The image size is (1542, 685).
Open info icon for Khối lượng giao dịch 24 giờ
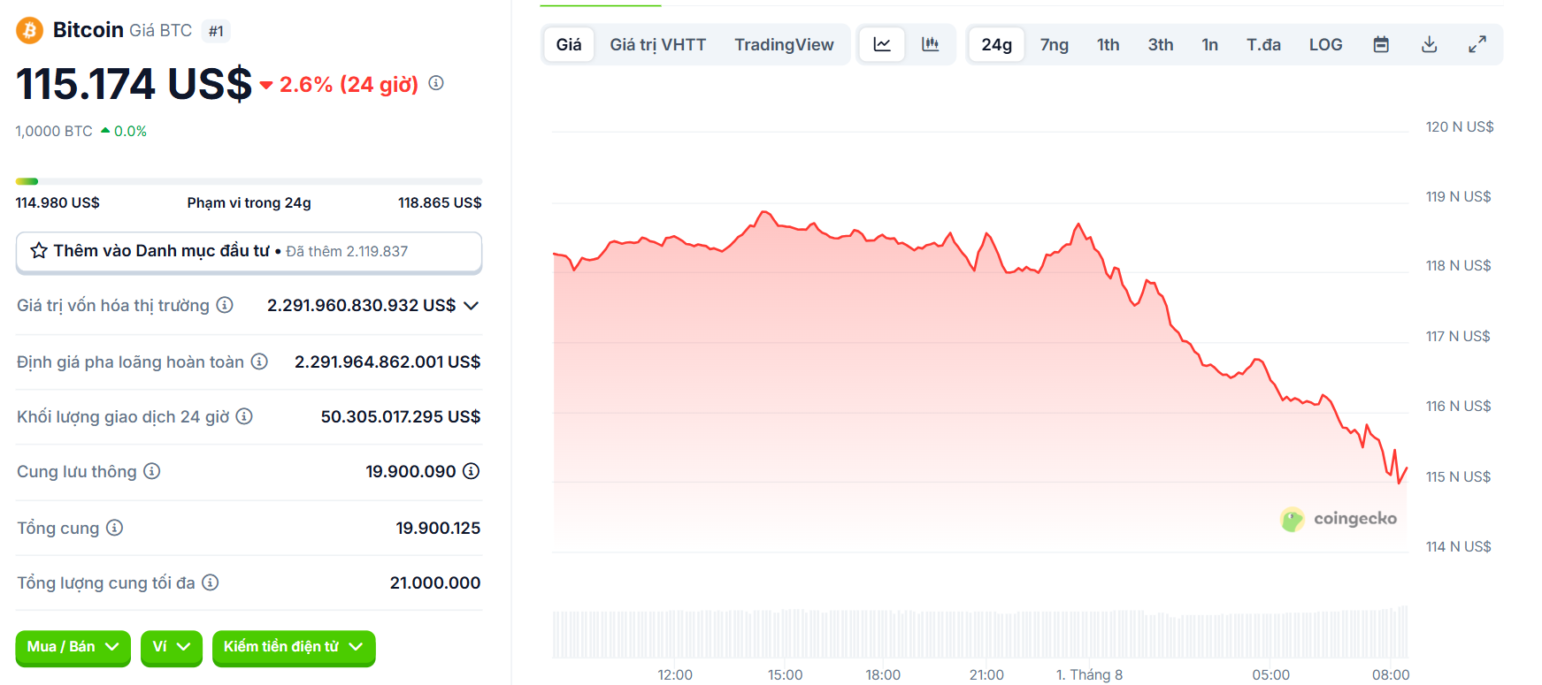244,416
